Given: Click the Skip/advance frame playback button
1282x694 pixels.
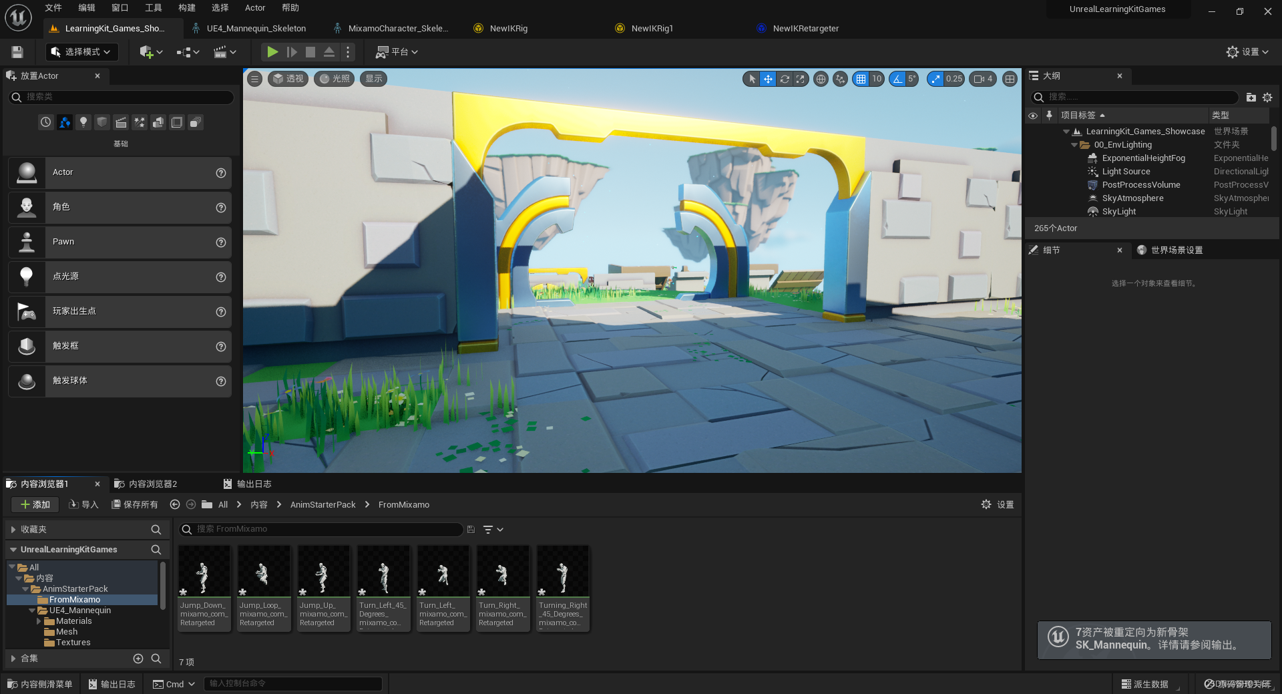Looking at the screenshot, I should pos(292,52).
